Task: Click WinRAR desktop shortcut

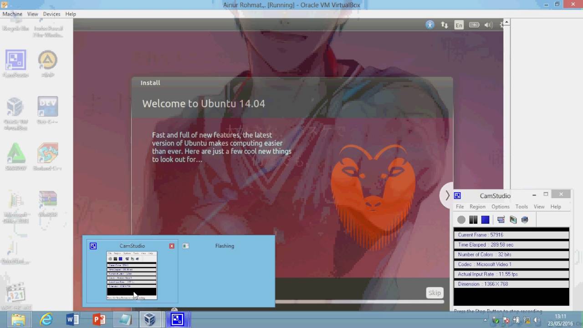Action: [x=47, y=204]
